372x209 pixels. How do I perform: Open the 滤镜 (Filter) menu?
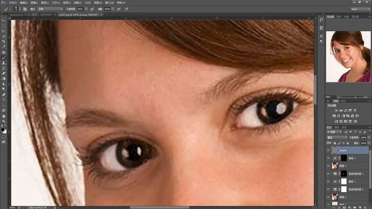(x=77, y=2)
